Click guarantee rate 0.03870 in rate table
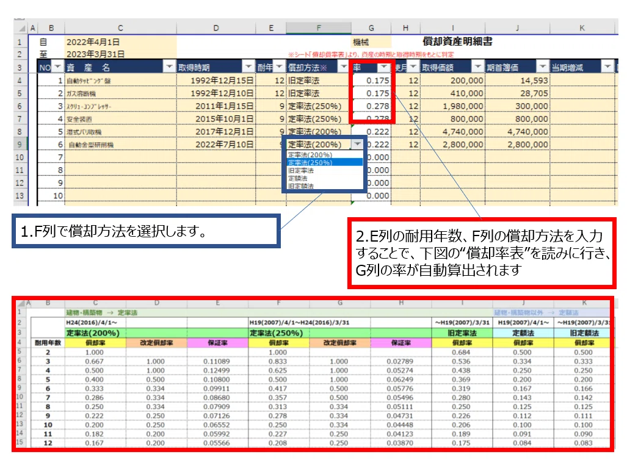 click(400, 443)
